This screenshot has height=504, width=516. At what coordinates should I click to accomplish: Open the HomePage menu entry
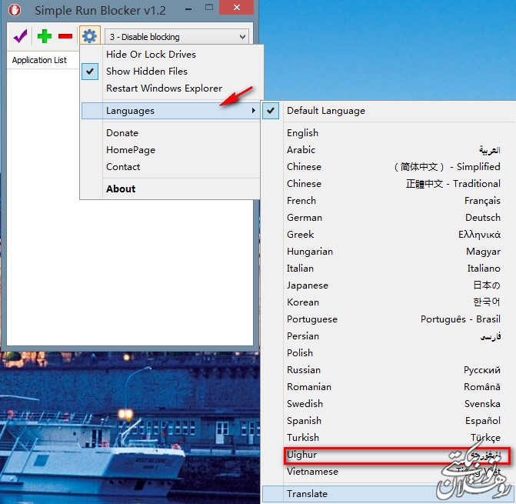coord(171,150)
